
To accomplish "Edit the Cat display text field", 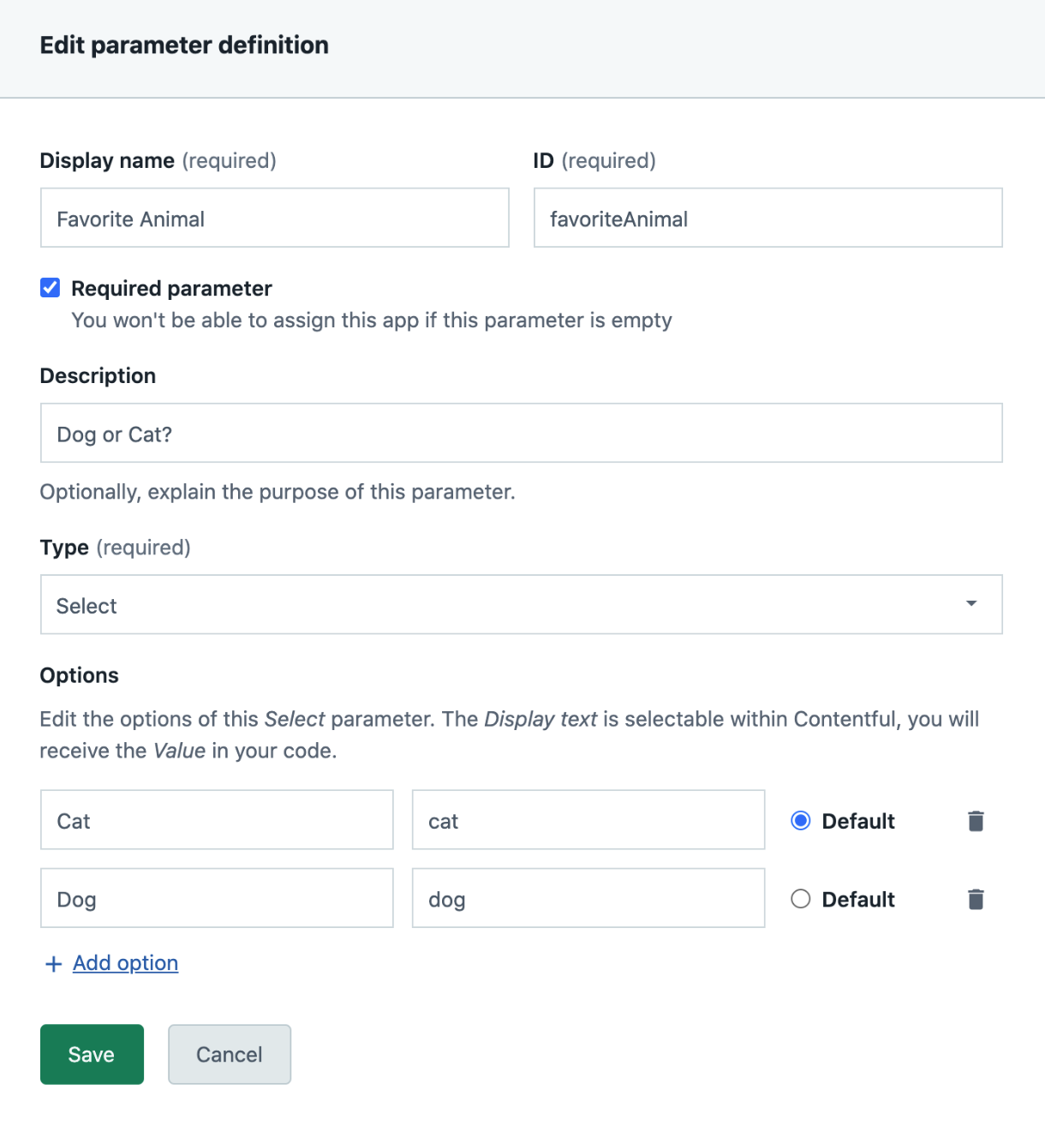I will (x=217, y=820).
